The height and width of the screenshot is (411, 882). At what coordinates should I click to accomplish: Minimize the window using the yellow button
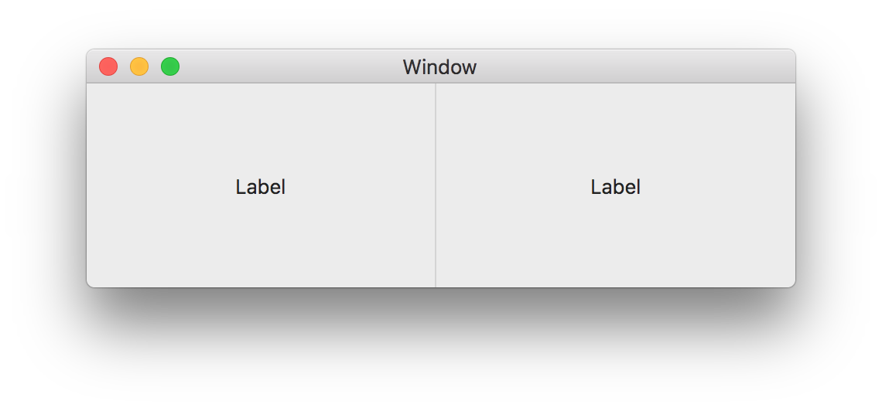[x=139, y=66]
